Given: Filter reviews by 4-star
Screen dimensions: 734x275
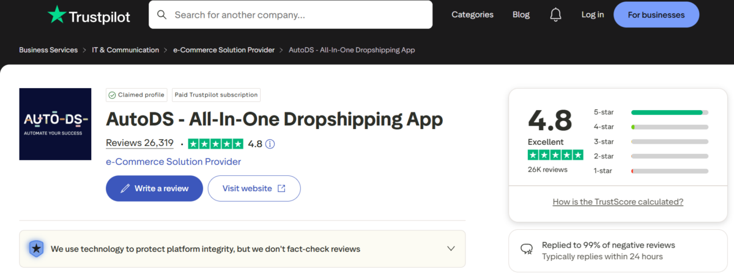Looking at the screenshot, I should pyautogui.click(x=651, y=127).
